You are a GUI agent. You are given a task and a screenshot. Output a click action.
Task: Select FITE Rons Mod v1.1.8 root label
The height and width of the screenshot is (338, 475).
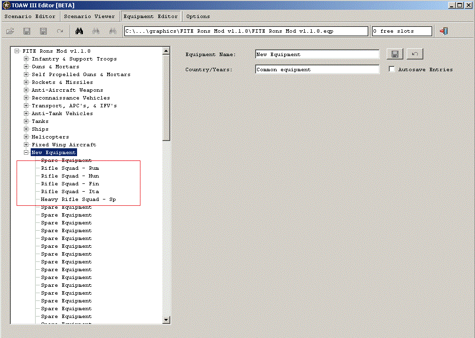tap(57, 51)
